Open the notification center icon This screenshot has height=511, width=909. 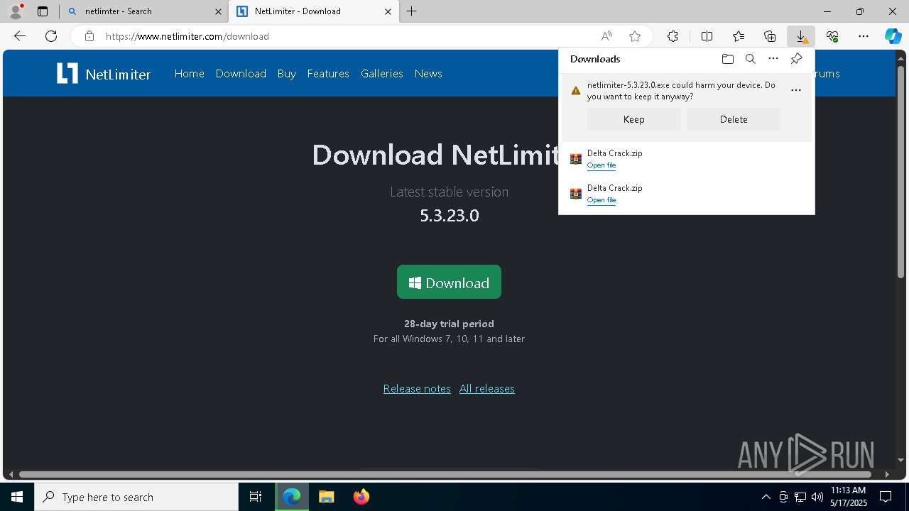click(x=886, y=497)
